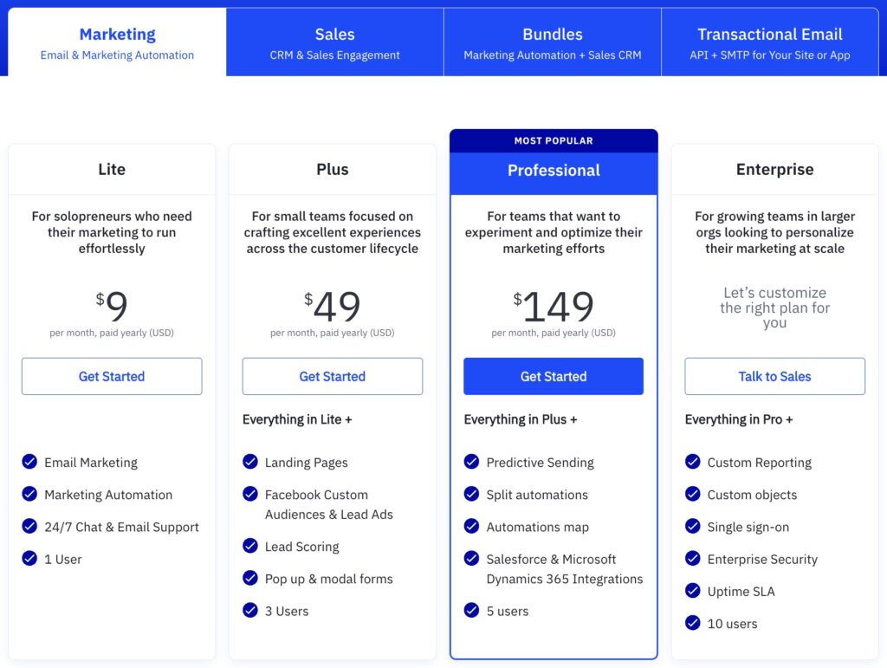Viewport: 887px width, 668px height.
Task: Click Get Started for the Plus plan
Action: coord(333,376)
